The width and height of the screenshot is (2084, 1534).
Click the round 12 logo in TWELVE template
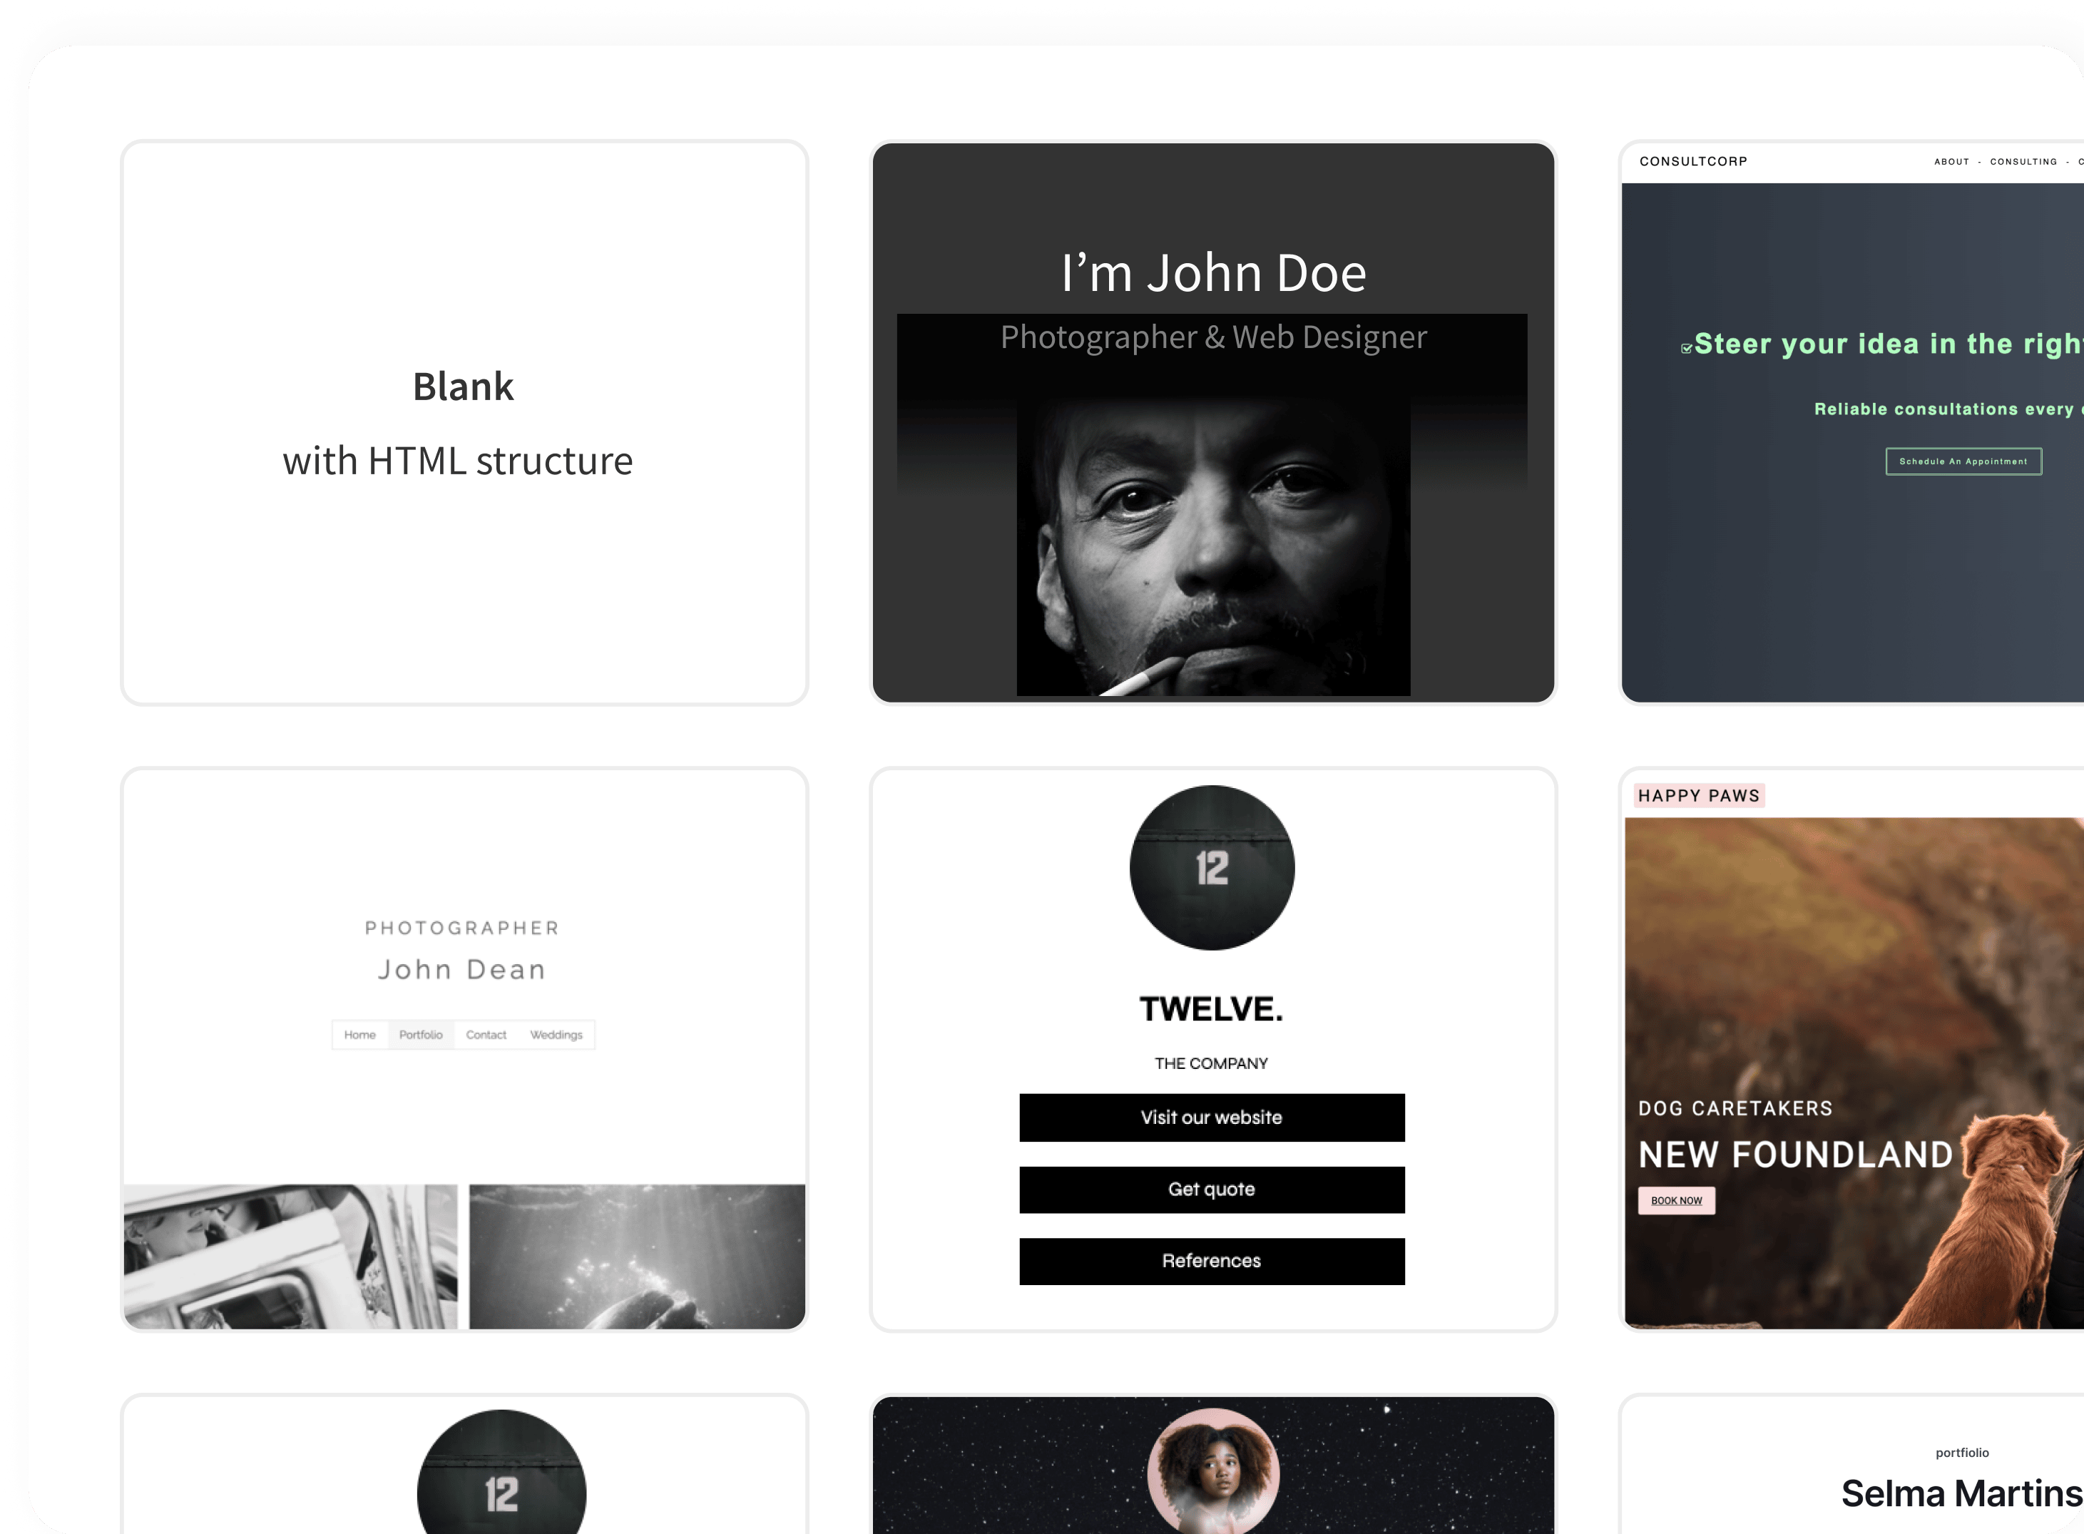tap(1212, 867)
